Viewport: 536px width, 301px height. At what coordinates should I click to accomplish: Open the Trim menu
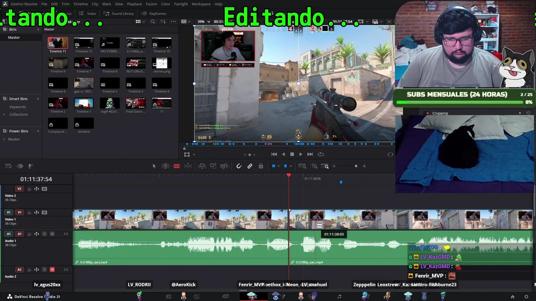pyautogui.click(x=65, y=4)
